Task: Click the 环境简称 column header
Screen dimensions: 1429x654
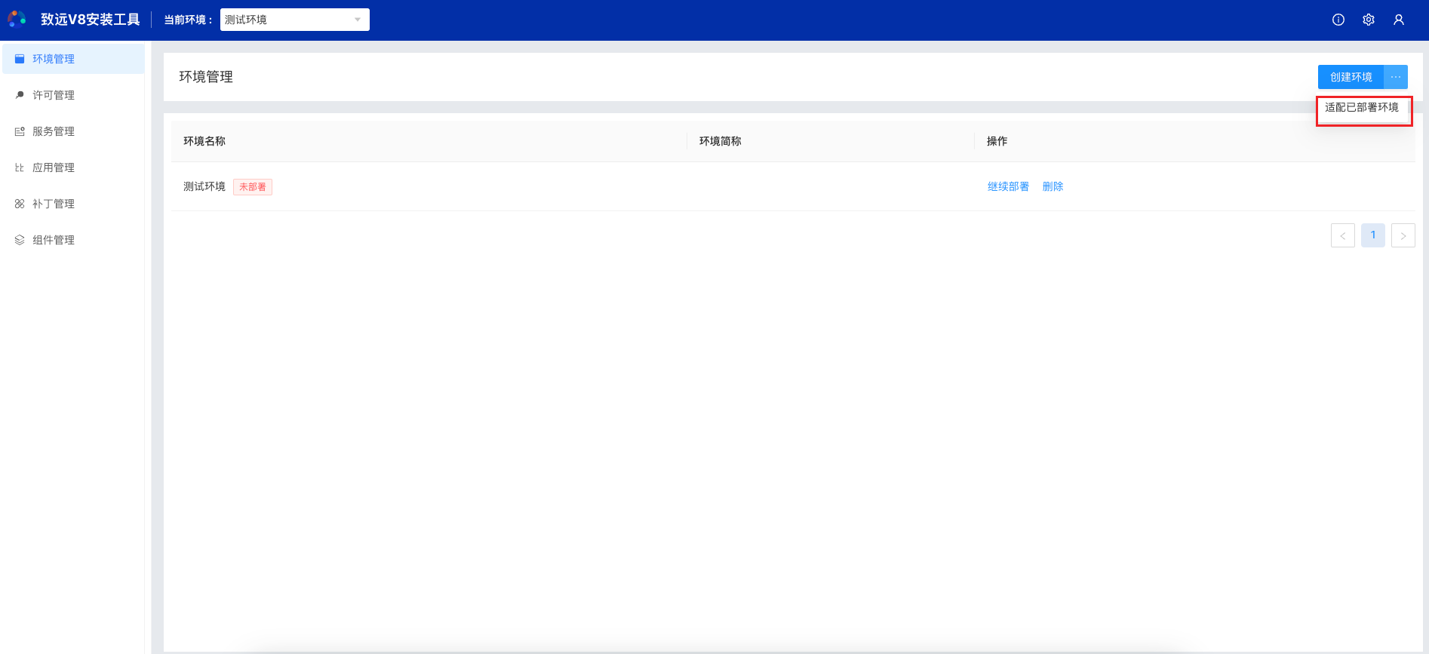Action: coord(721,141)
